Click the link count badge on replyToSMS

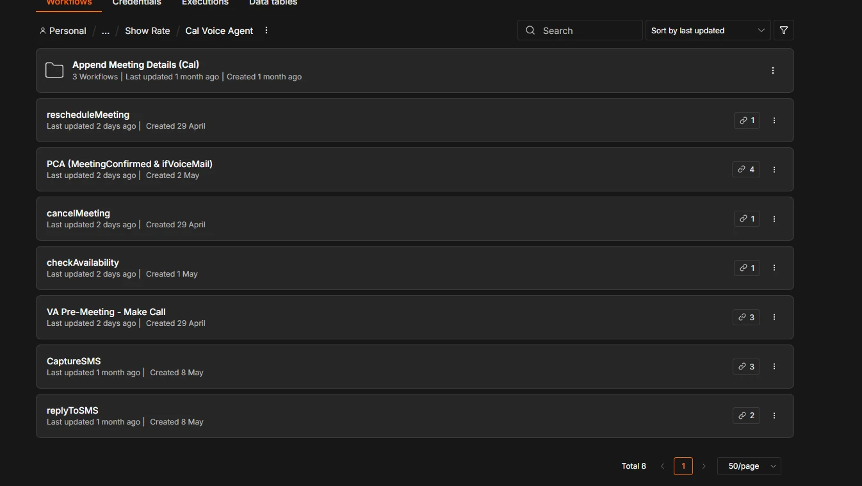tap(746, 416)
